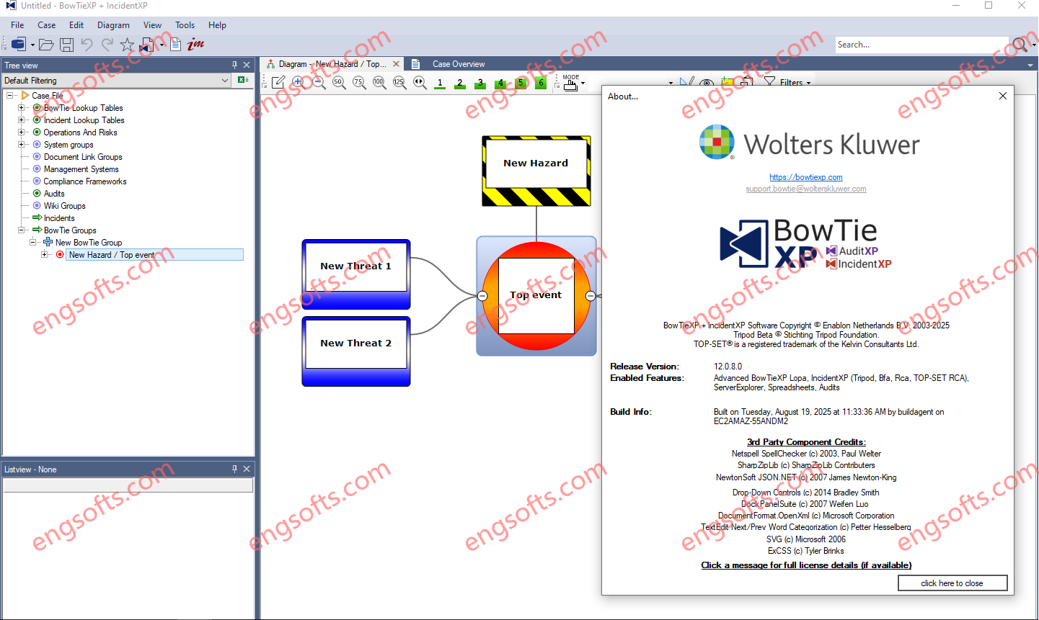Set zoom to 50 percent

339,83
